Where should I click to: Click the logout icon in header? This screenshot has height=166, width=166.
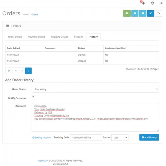tap(161, 3)
